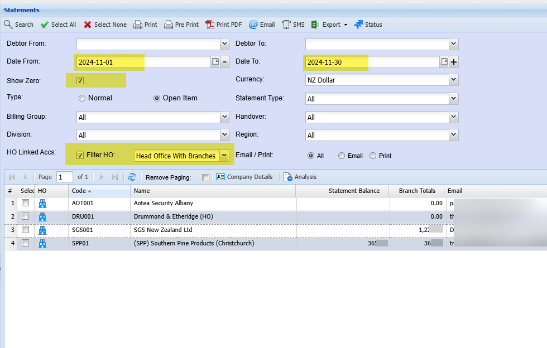Click the Search magnifier icon
Screen dimensions: 547x348
(x=8, y=25)
